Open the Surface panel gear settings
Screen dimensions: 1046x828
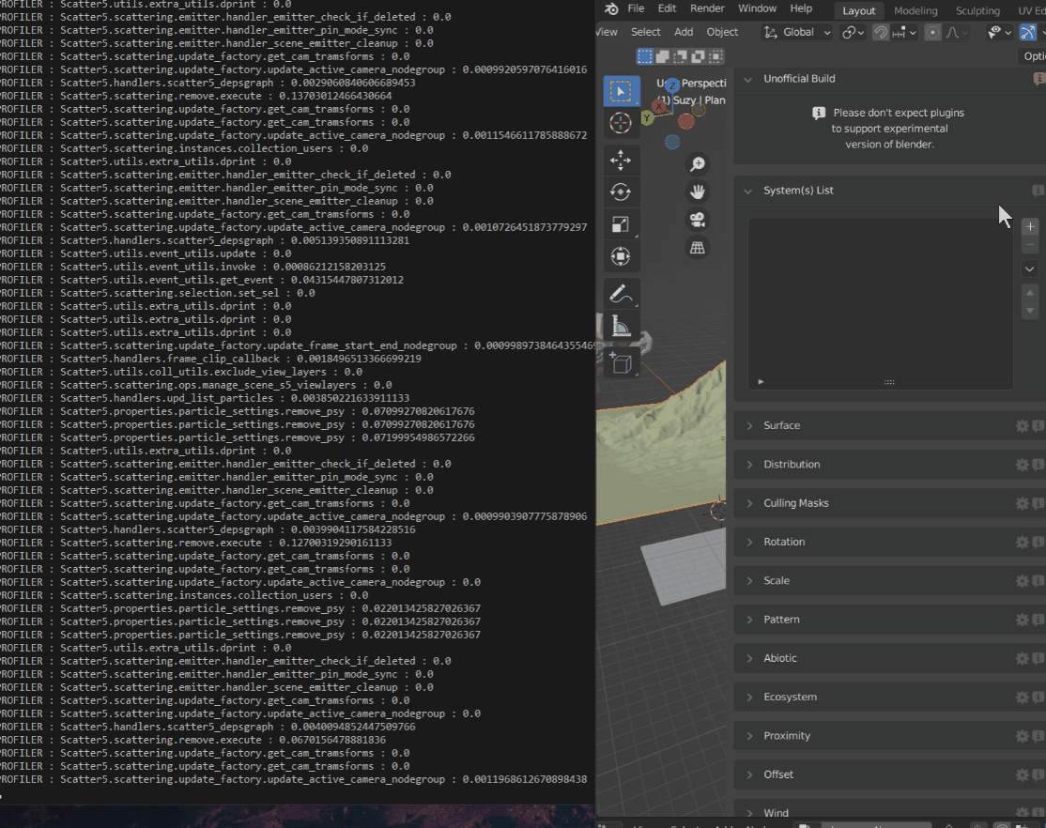(x=1022, y=425)
